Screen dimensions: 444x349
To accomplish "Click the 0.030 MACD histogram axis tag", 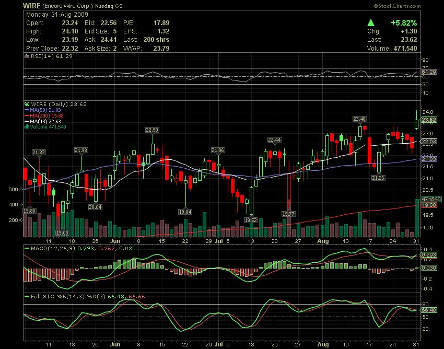I will point(429,267).
